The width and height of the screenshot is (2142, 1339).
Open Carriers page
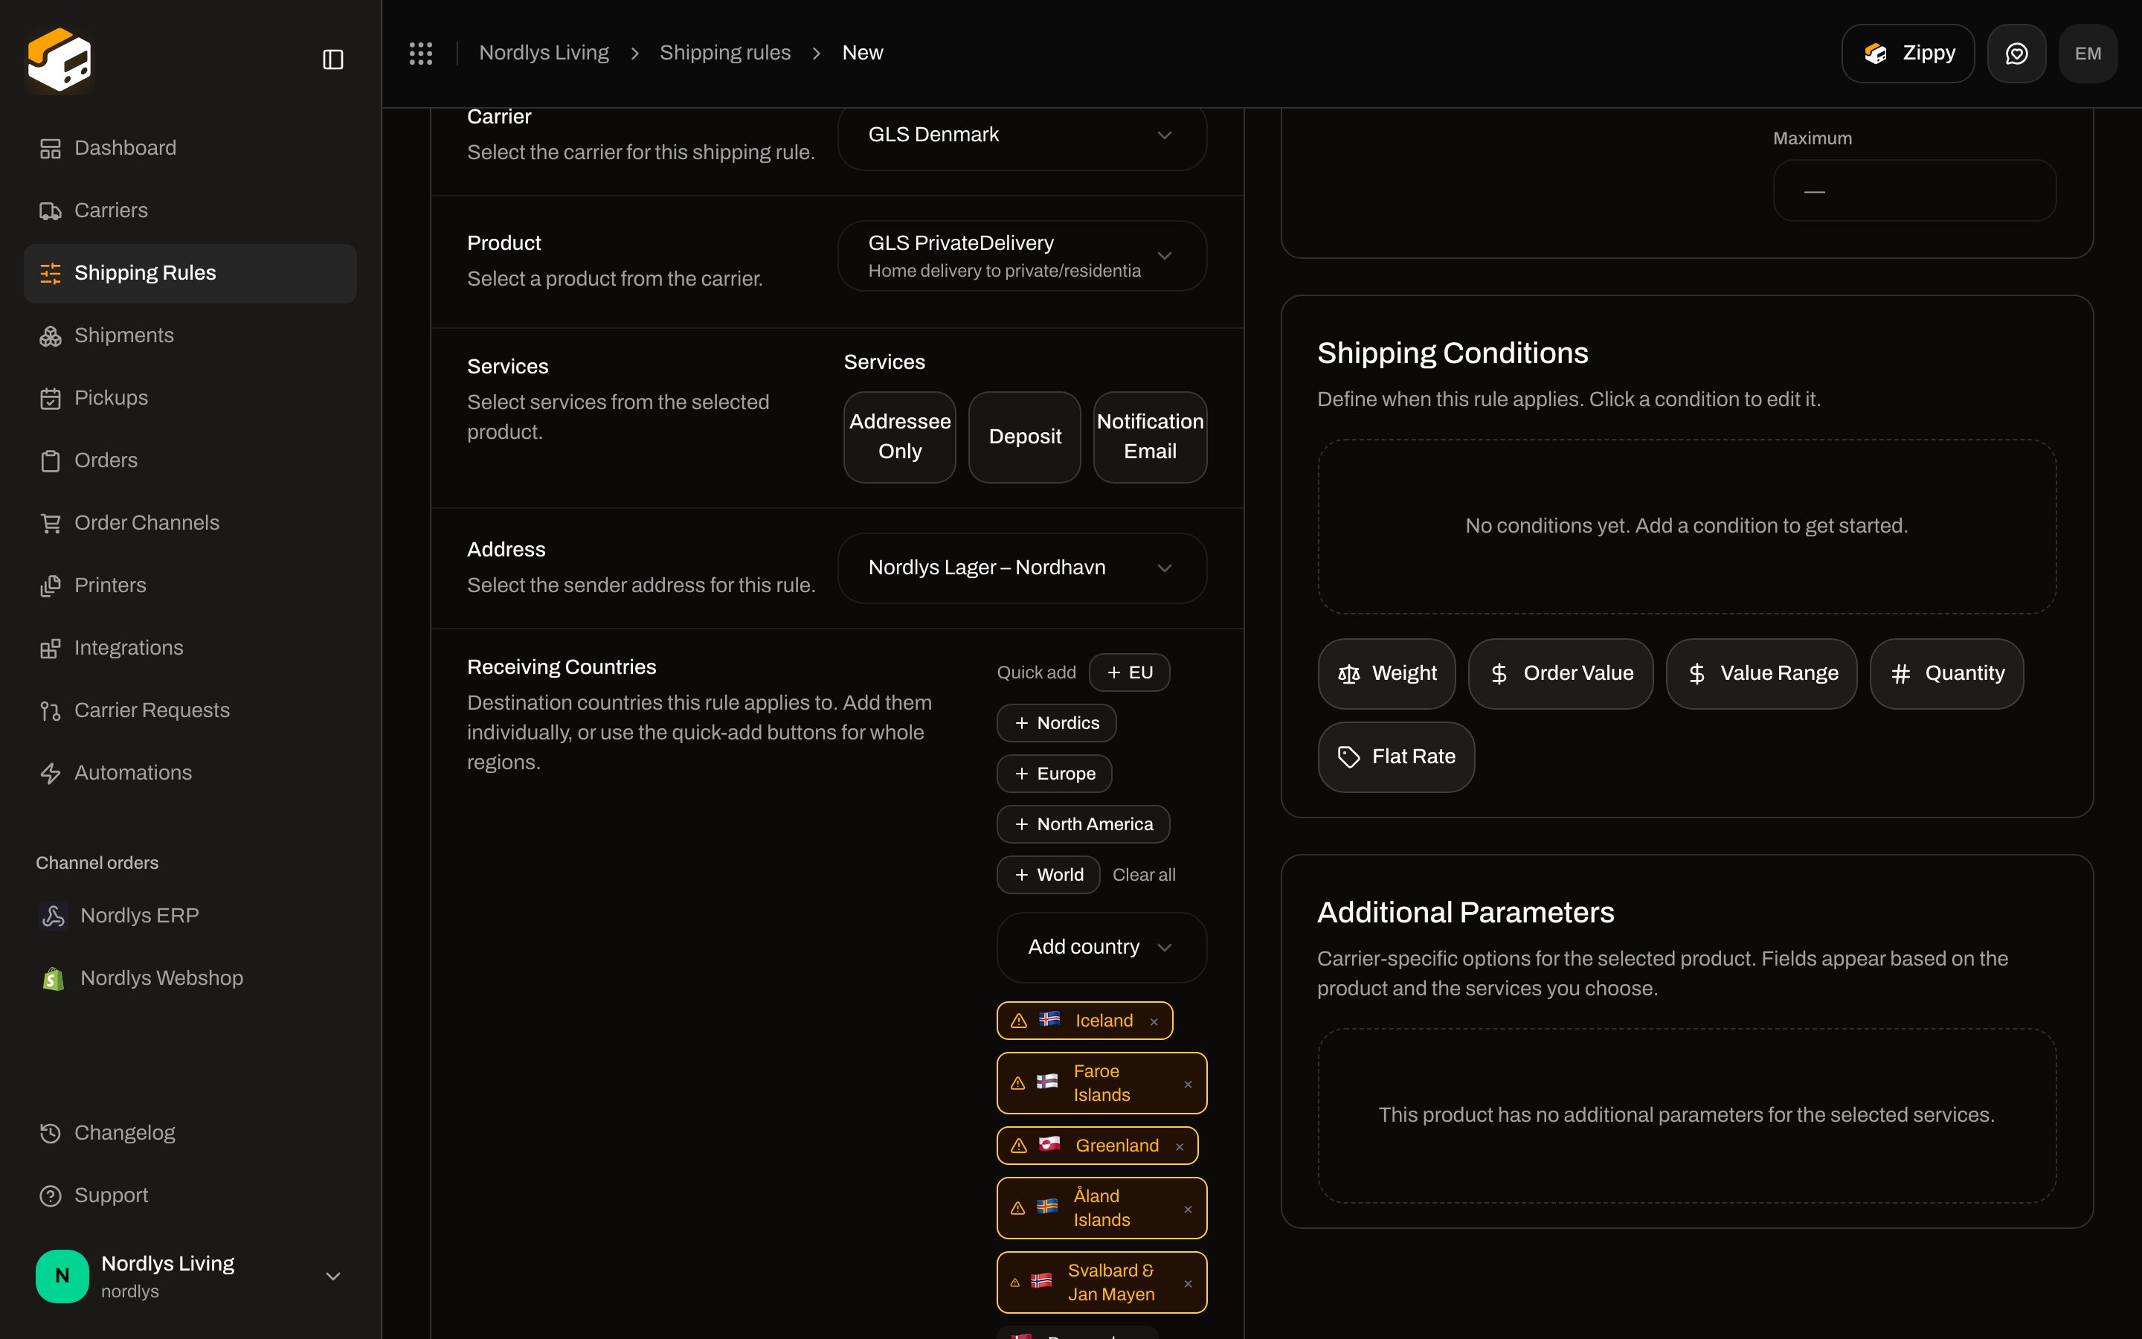(190, 211)
